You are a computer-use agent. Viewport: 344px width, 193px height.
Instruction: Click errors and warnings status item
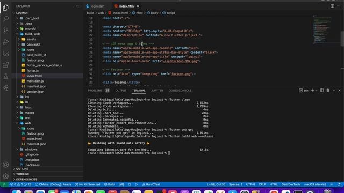20,184
